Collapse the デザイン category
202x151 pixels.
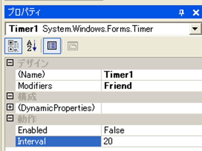pos(10,63)
